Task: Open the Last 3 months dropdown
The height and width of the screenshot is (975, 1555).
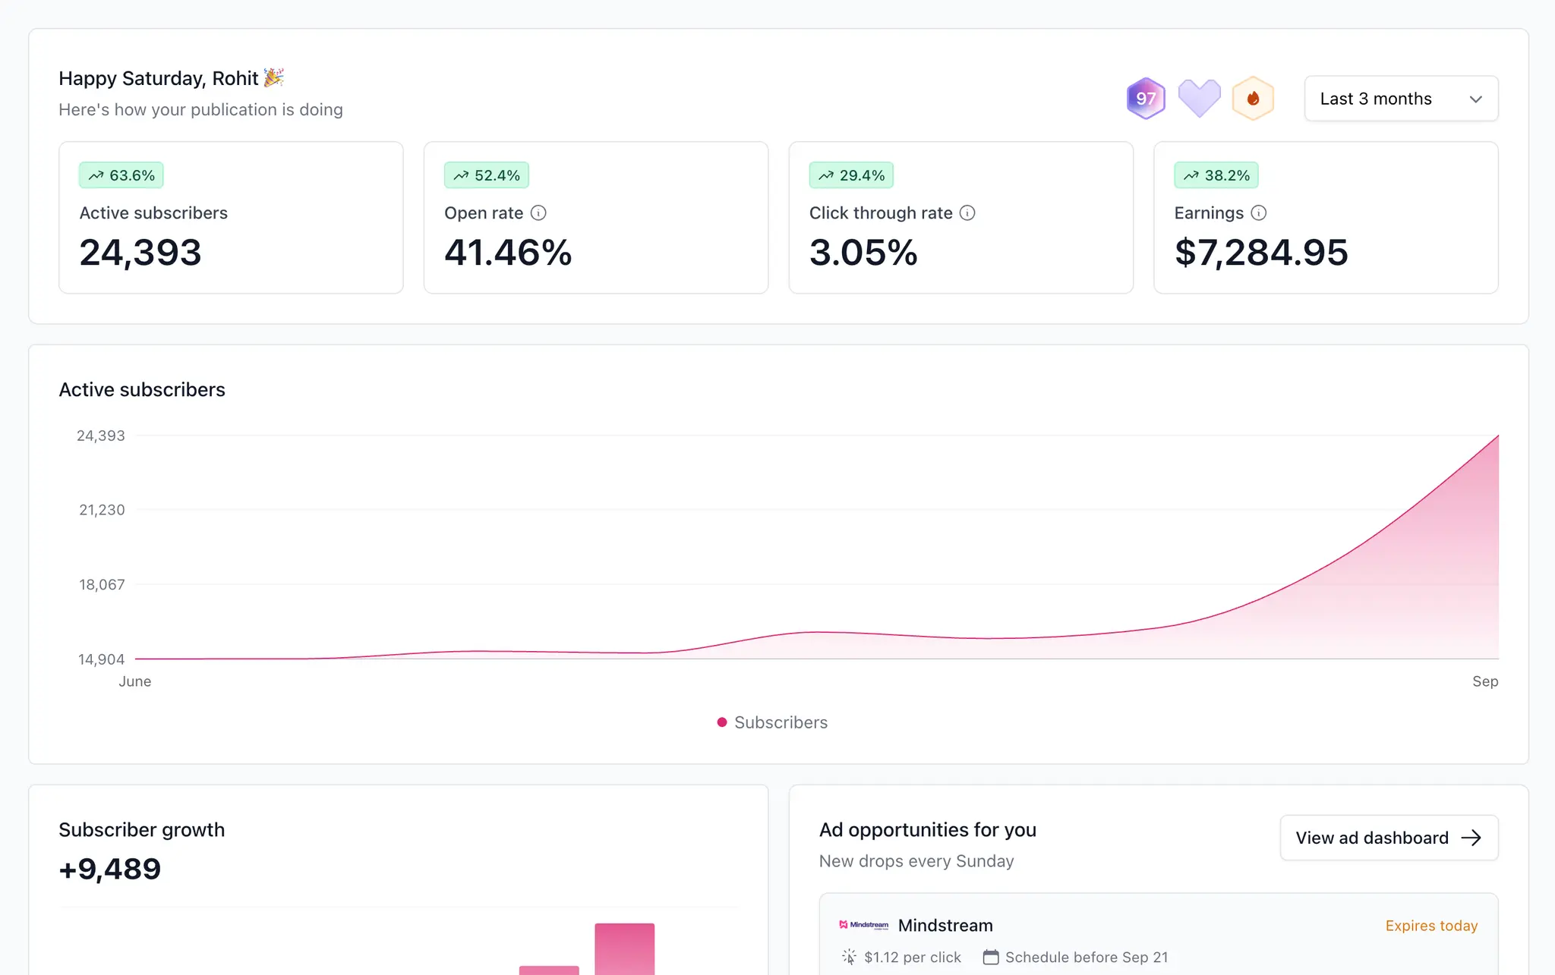Action: (x=1376, y=99)
